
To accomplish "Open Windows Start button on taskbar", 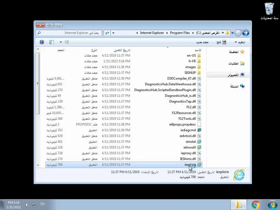I will pyautogui.click(x=272, y=205).
